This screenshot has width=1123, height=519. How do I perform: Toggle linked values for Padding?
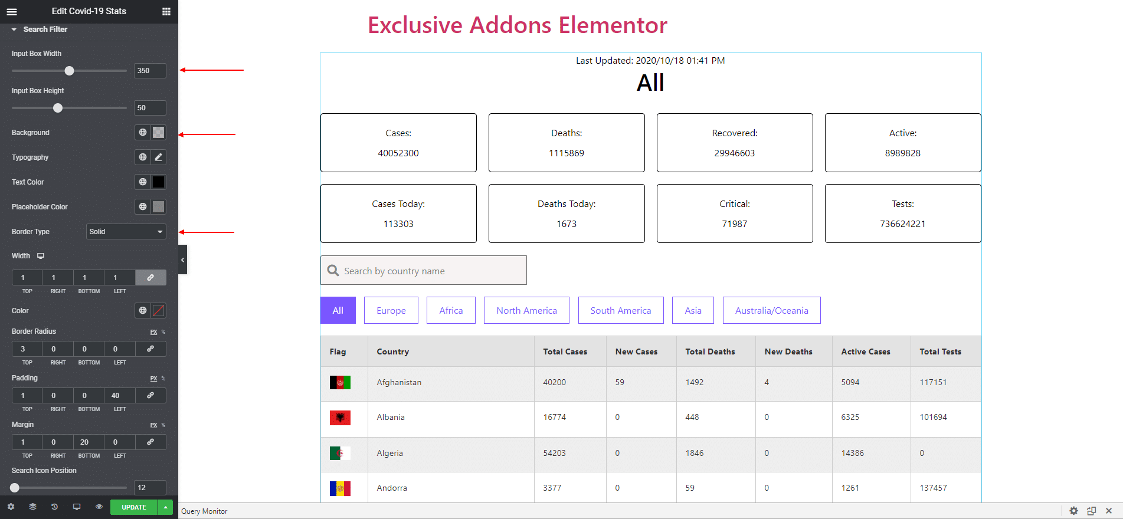150,396
